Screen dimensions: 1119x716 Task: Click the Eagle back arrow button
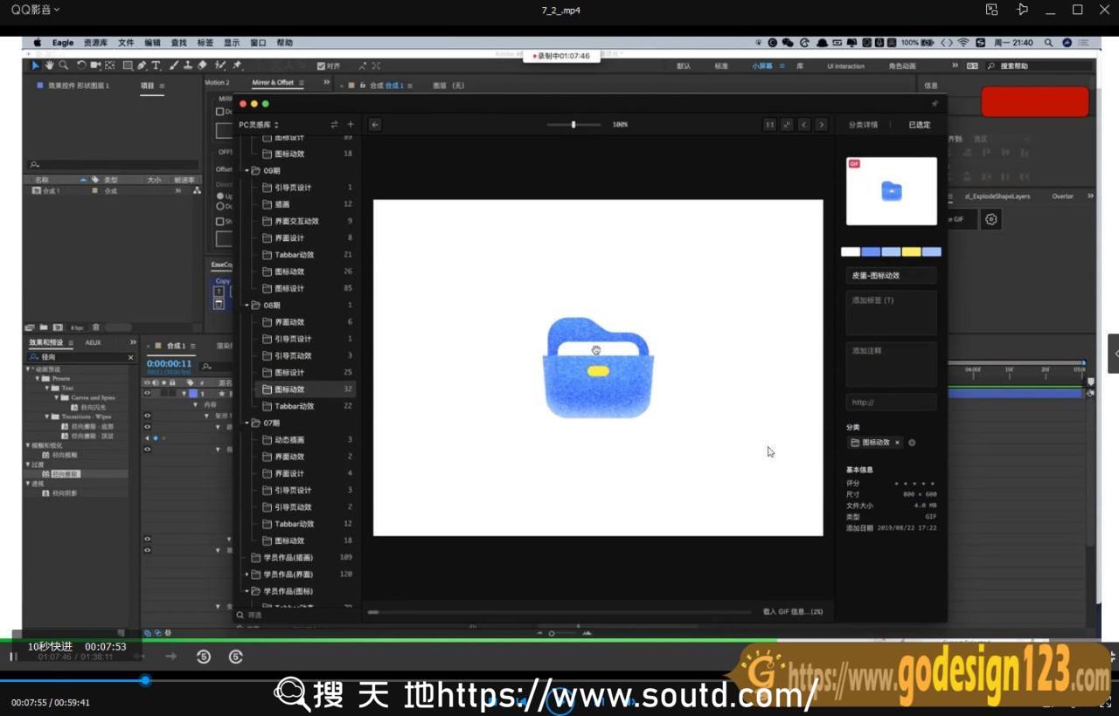[375, 125]
